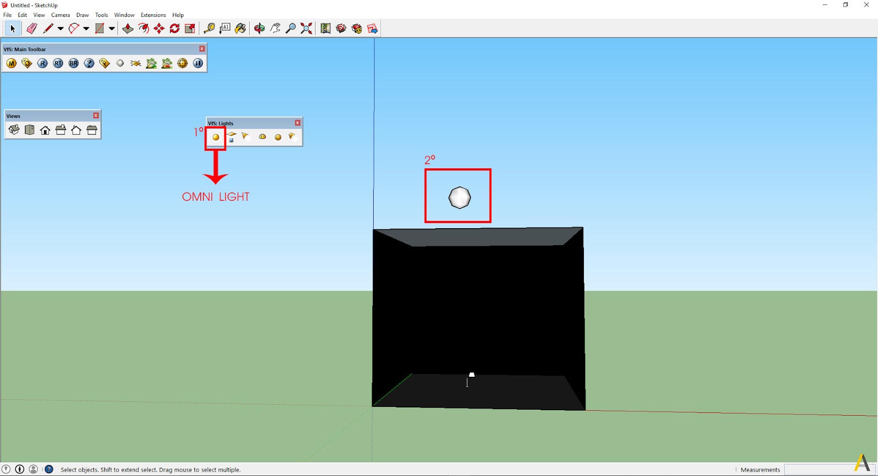Activate the Pan hand tool
This screenshot has height=476, width=878.
point(275,29)
